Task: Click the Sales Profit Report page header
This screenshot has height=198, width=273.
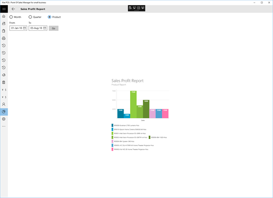Action: click(33, 9)
